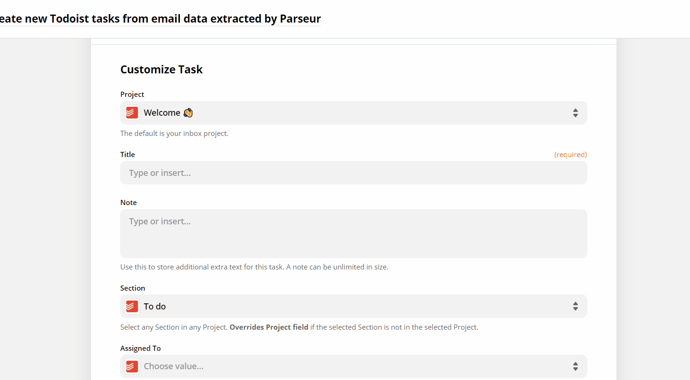Click the up/down arrows on Project selector

575,112
